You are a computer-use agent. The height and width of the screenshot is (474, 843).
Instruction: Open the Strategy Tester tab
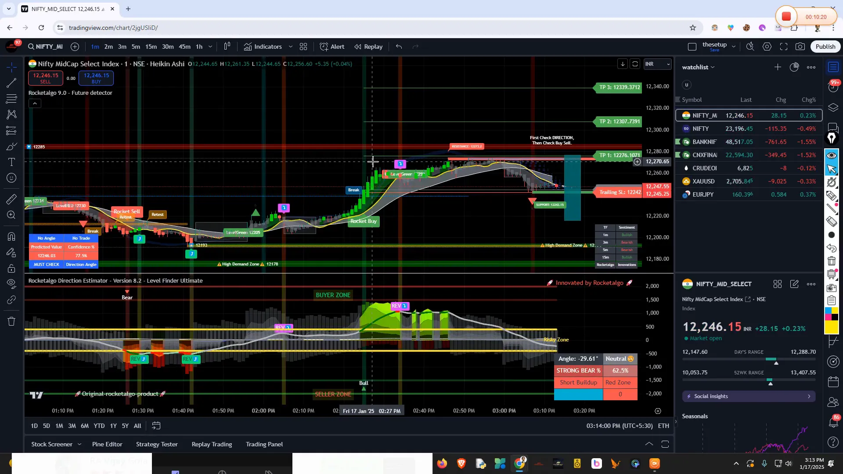coord(157,444)
